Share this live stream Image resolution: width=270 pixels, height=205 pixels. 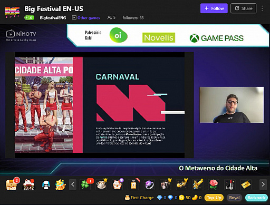[244, 8]
